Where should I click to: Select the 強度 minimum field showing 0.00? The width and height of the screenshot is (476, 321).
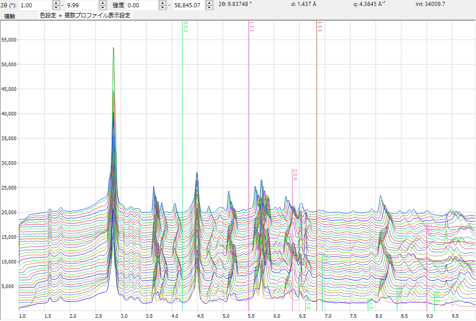click(x=142, y=5)
